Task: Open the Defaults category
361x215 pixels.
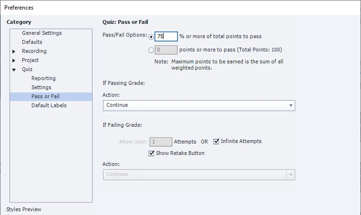Action: [x=32, y=42]
